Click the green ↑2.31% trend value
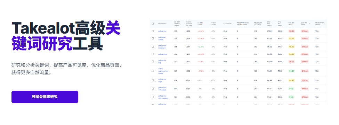The width and height of the screenshot is (339, 125). (x=201, y=47)
